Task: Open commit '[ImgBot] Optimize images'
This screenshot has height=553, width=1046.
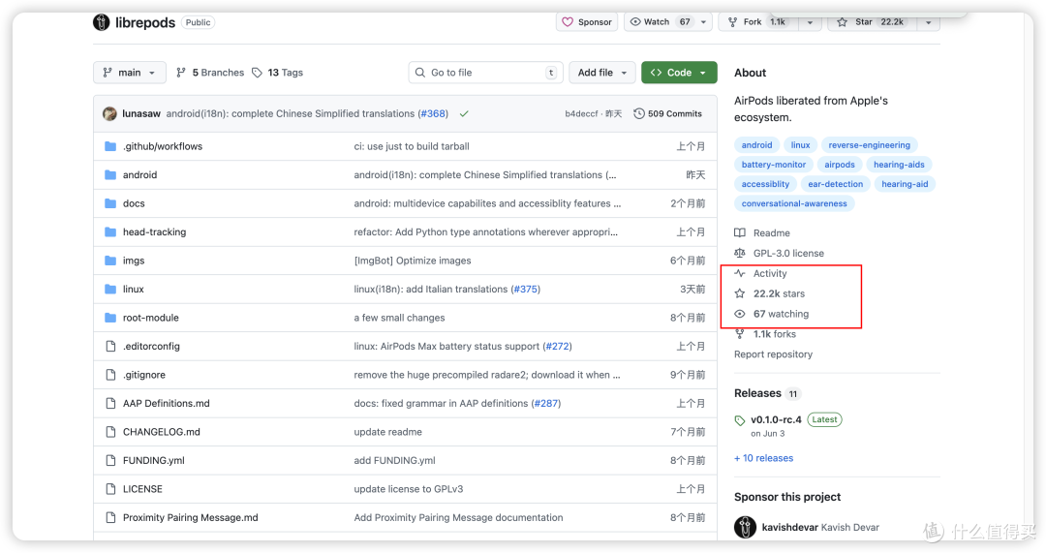Action: click(x=413, y=261)
